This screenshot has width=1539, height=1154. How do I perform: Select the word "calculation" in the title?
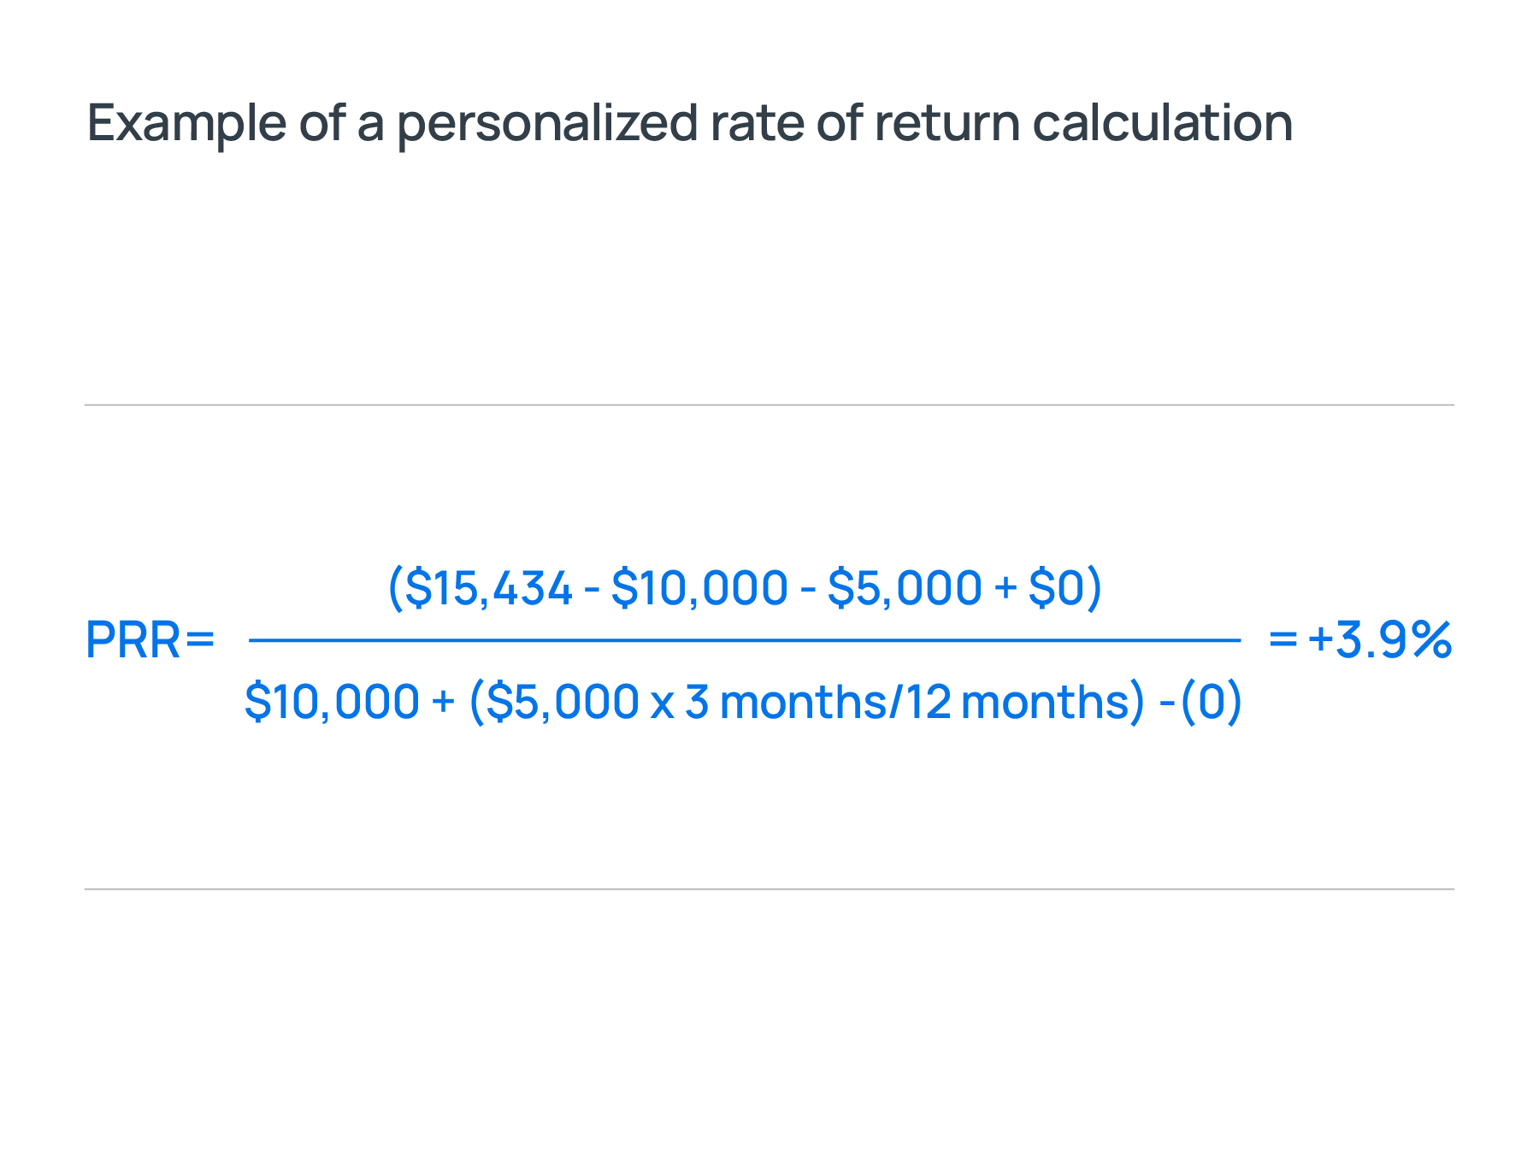click(x=1162, y=123)
